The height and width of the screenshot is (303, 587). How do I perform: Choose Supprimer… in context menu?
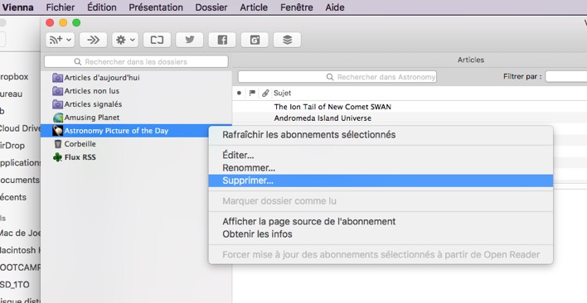381,180
